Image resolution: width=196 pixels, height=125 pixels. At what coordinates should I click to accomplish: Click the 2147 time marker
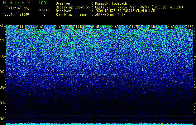point(133,27)
